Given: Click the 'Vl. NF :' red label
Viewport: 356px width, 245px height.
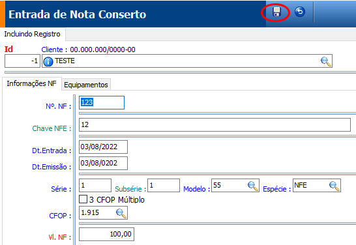Looking at the screenshot, I should [x=60, y=237].
